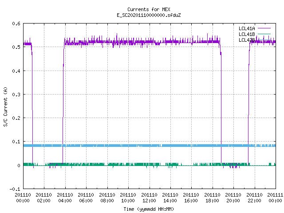
Task: Click the 0.3 y-axis tick label
Action: pyautogui.click(x=16, y=95)
